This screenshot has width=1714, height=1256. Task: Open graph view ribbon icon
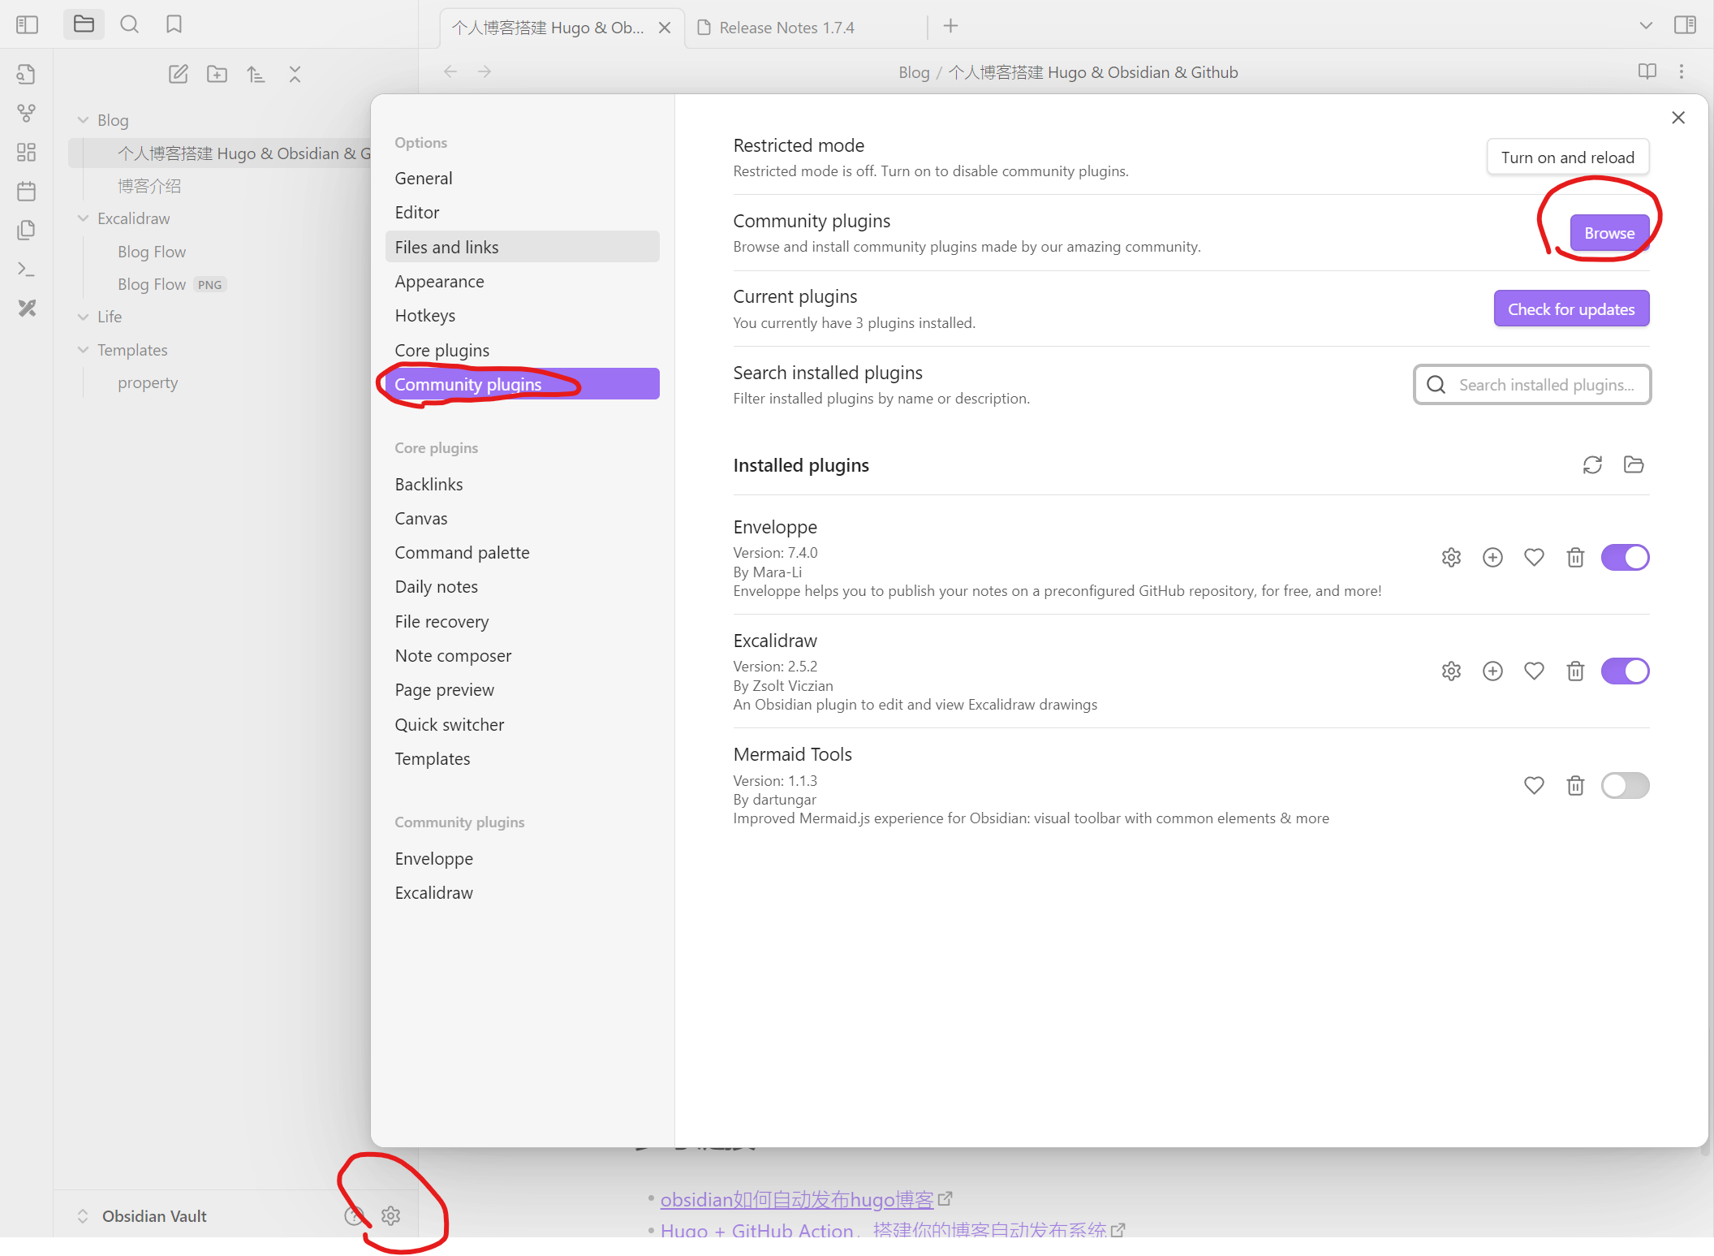coord(27,114)
